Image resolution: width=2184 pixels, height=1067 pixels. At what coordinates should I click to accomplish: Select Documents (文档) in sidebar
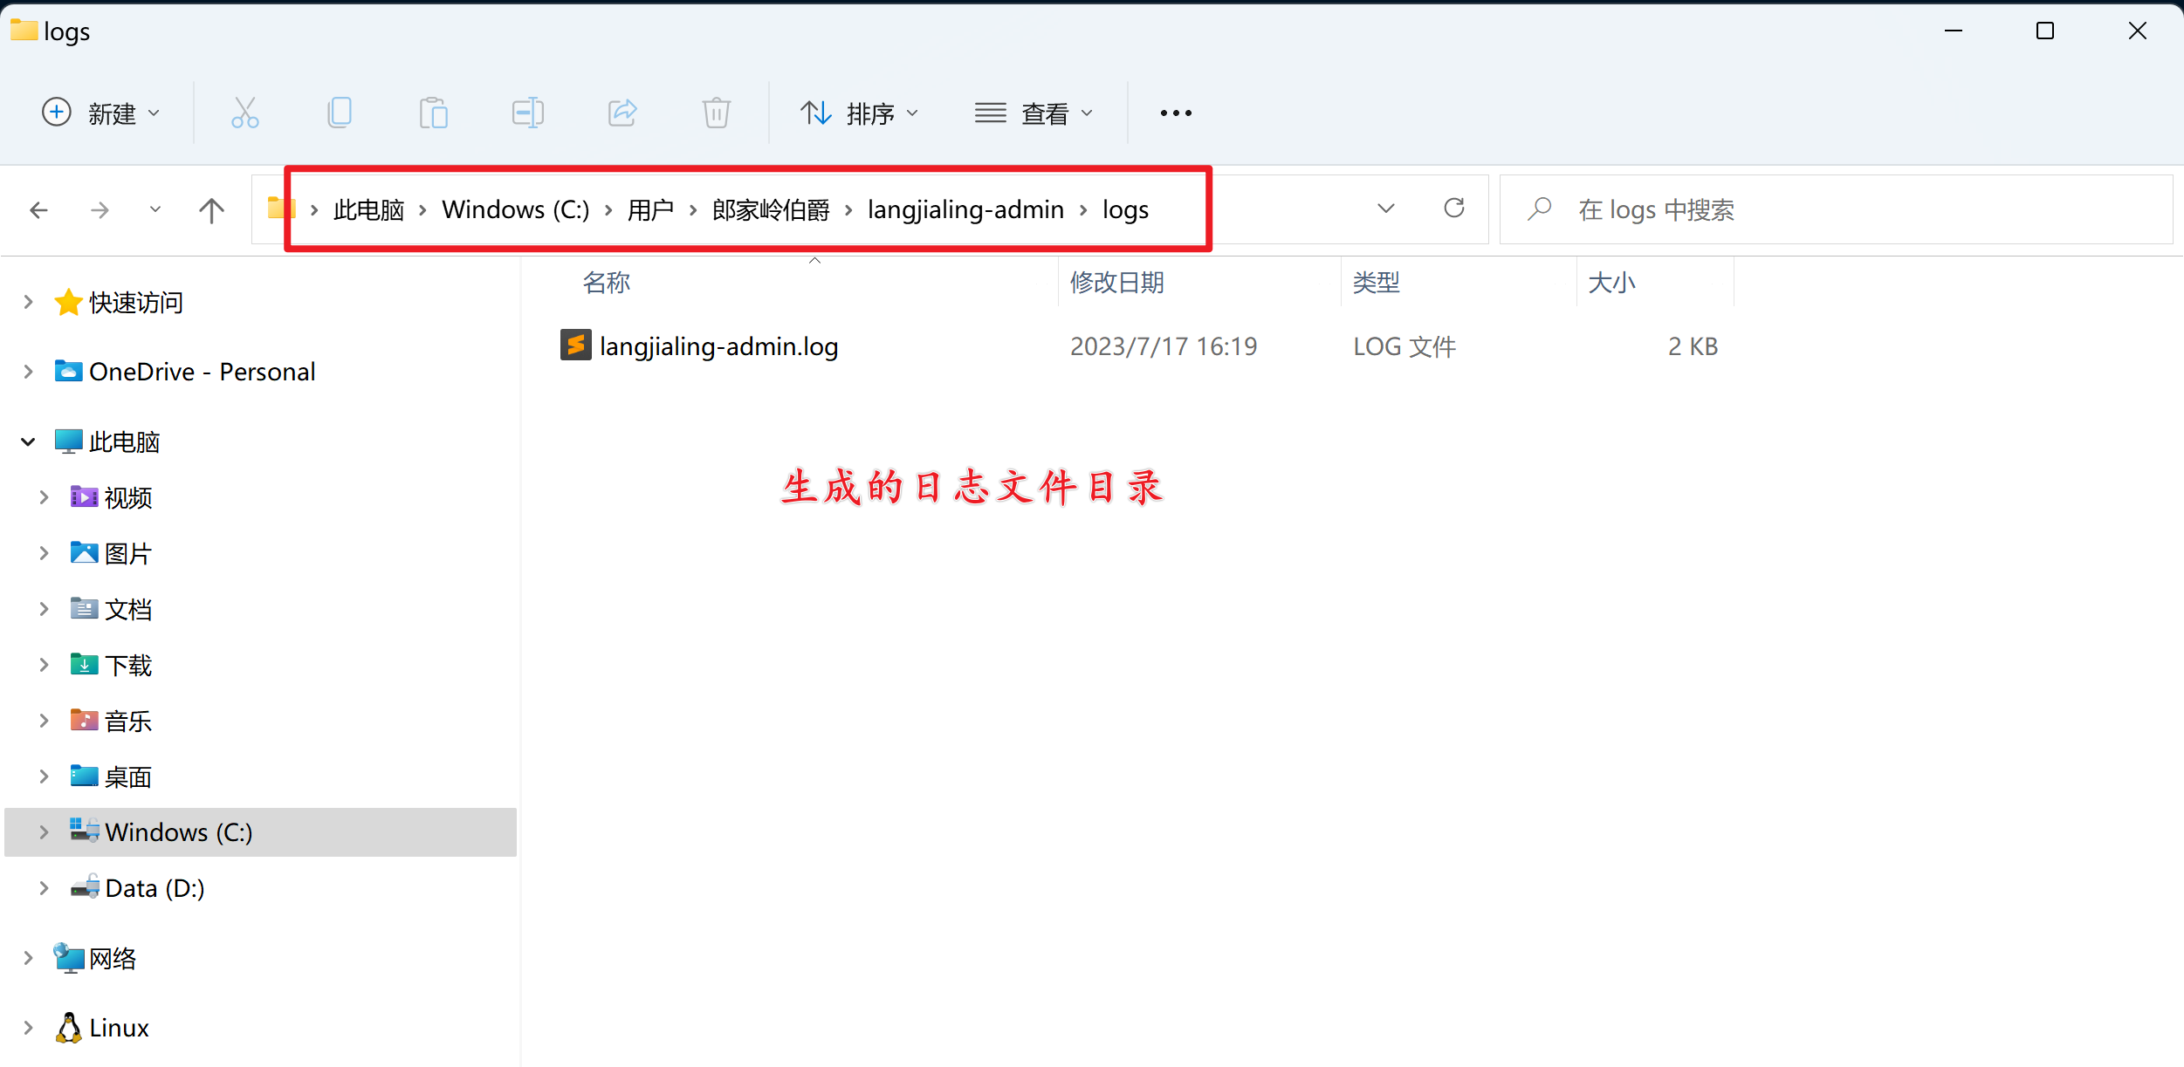coord(127,609)
